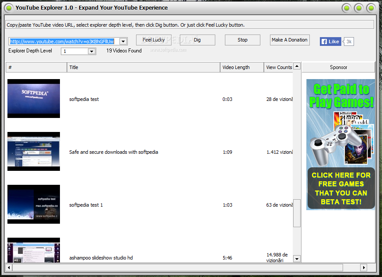The height and width of the screenshot is (277, 382).
Task: Click the 5:46 video length cell
Action: coord(227,258)
